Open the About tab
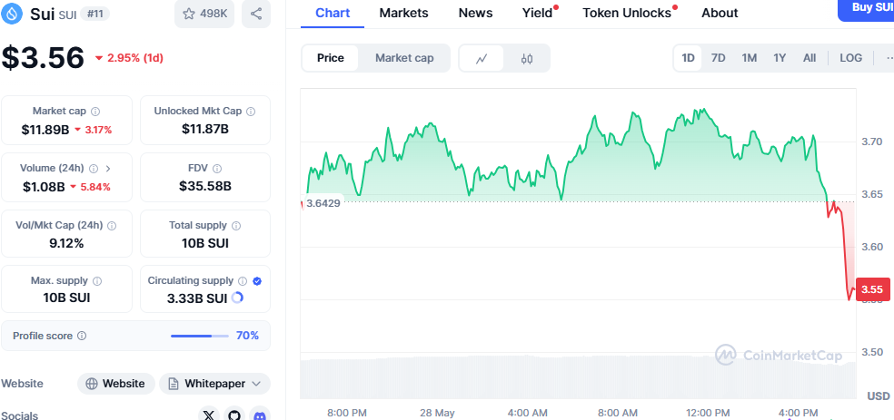The height and width of the screenshot is (420, 894). click(x=720, y=13)
